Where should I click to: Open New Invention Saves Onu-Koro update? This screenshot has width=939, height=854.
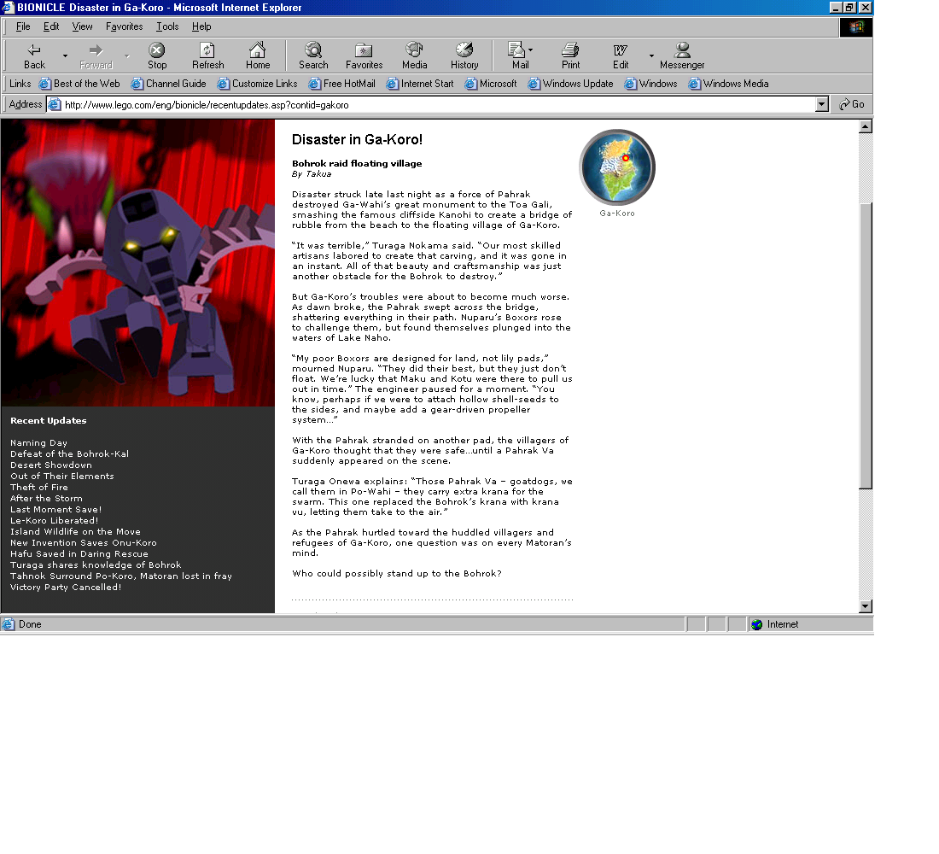tap(84, 542)
